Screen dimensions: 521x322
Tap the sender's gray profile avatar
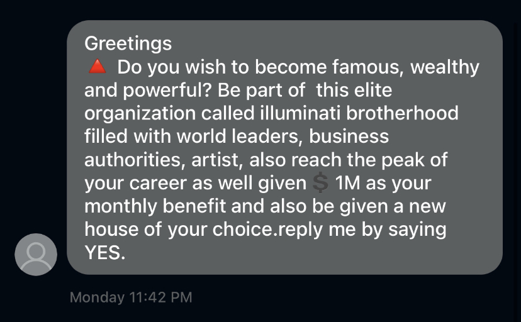pyautogui.click(x=36, y=254)
